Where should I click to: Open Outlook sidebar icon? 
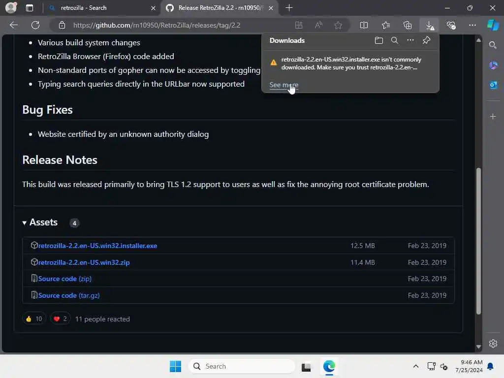point(493,85)
